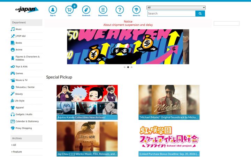251x157 pixels.
Task: Click Figures & Characters & Hobbies label
Action: 28,58
